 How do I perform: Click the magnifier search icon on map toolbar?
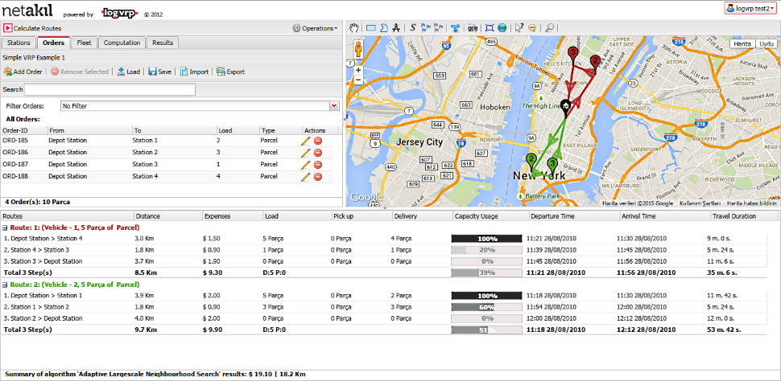[549, 28]
